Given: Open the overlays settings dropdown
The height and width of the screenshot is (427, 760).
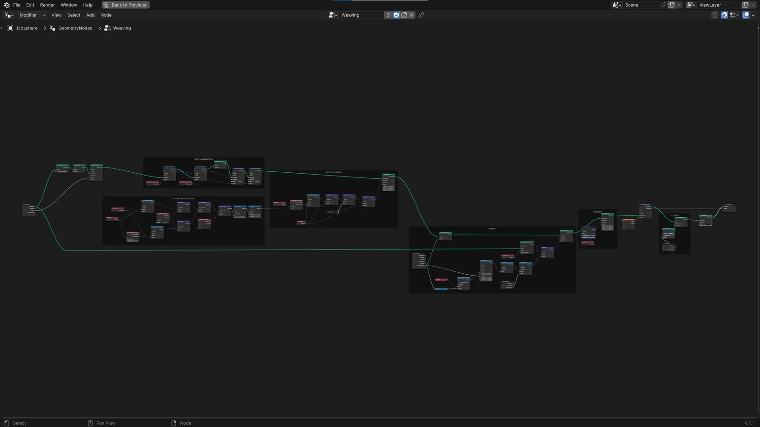Looking at the screenshot, I should (x=753, y=15).
